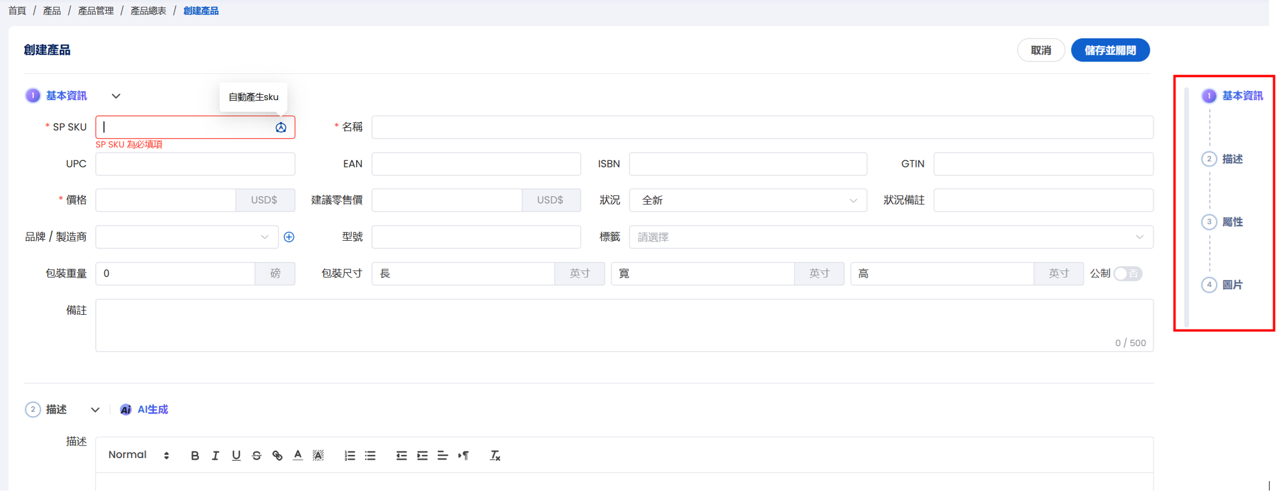Go to 產品總表 in breadcrumb

tap(148, 11)
